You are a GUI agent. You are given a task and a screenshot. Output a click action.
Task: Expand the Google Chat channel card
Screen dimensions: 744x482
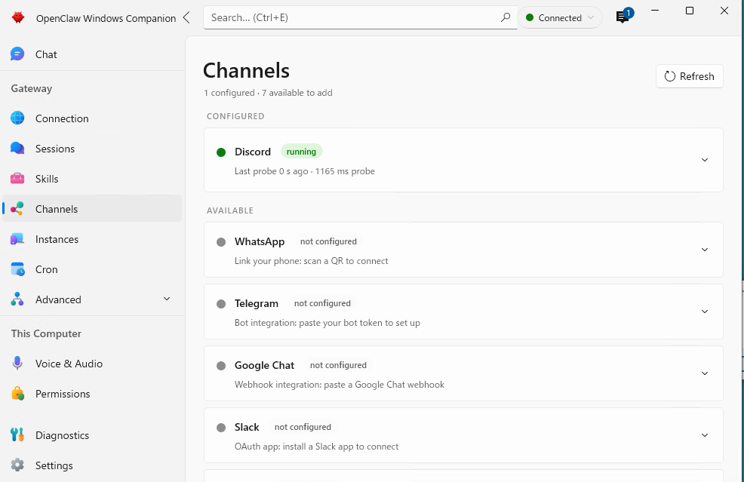pos(705,373)
